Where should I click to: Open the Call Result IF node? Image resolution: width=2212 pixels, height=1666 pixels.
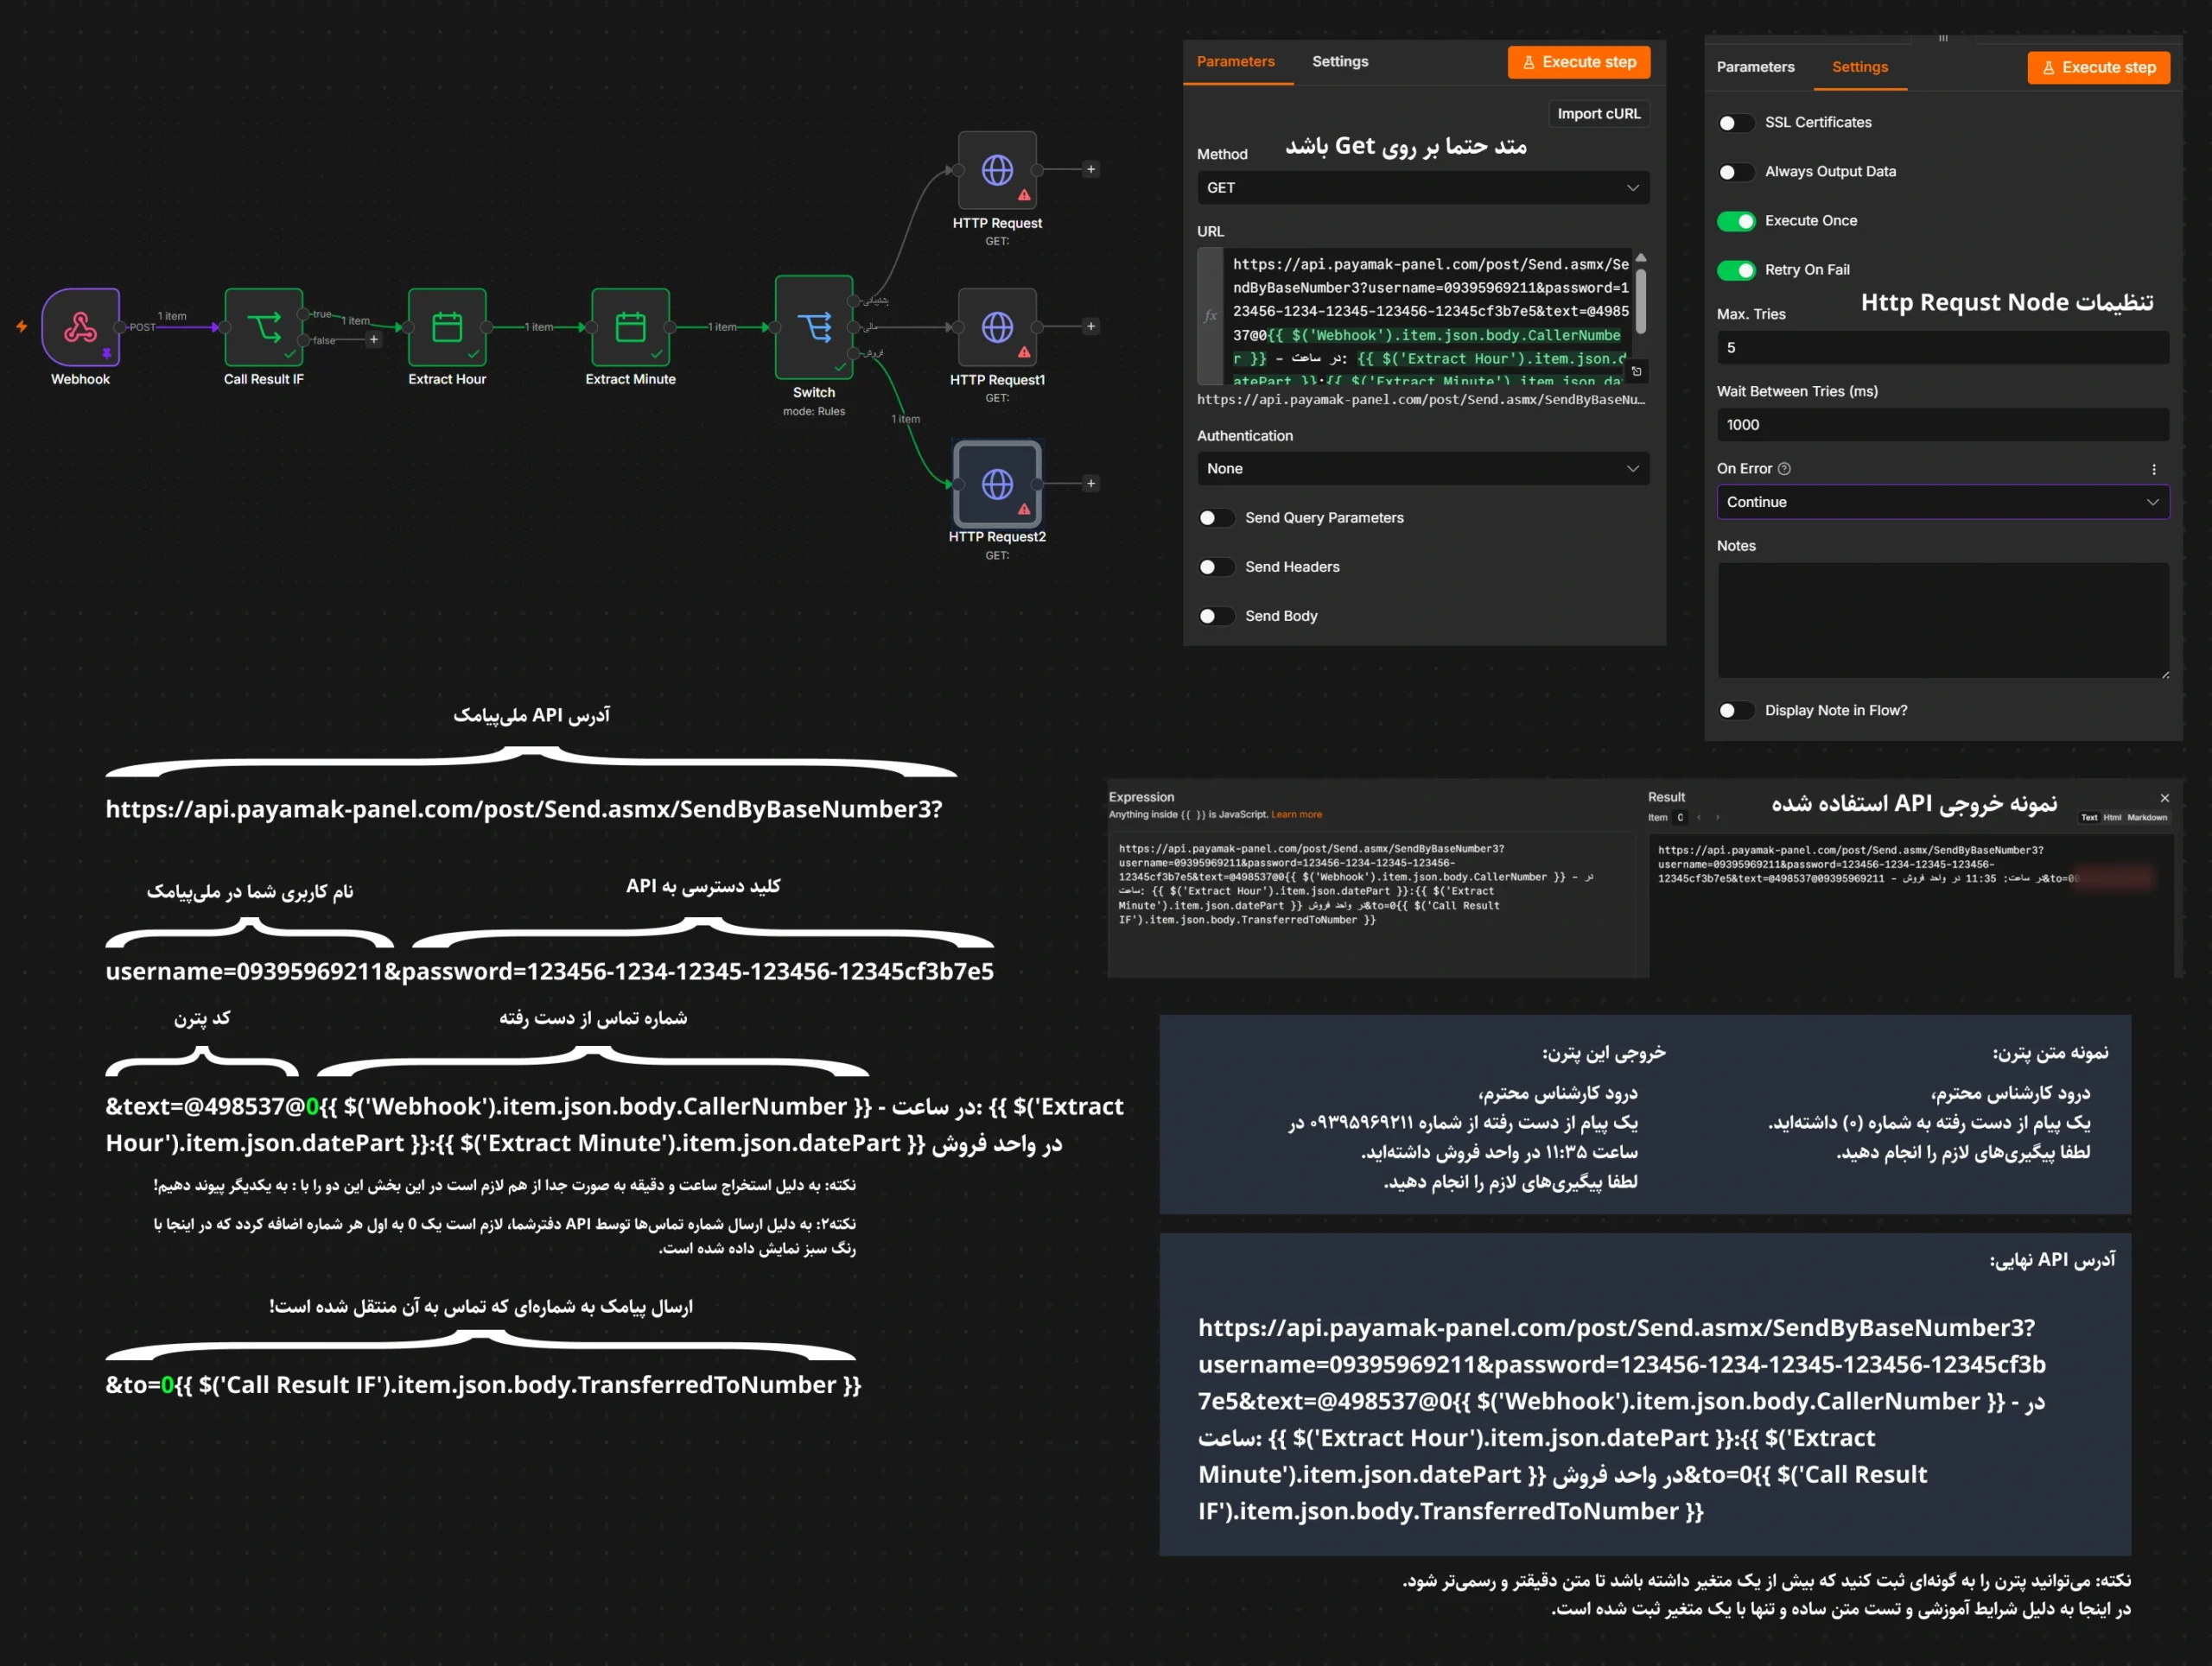pyautogui.click(x=264, y=326)
